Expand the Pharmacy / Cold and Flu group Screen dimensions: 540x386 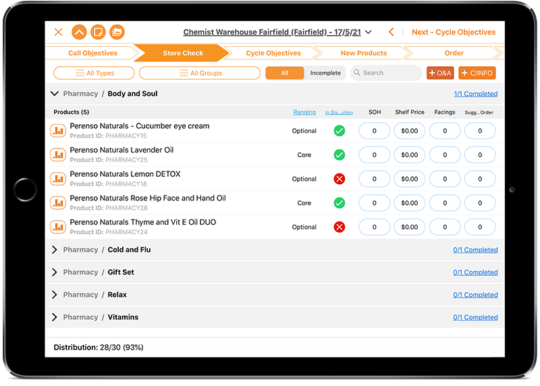(x=55, y=250)
